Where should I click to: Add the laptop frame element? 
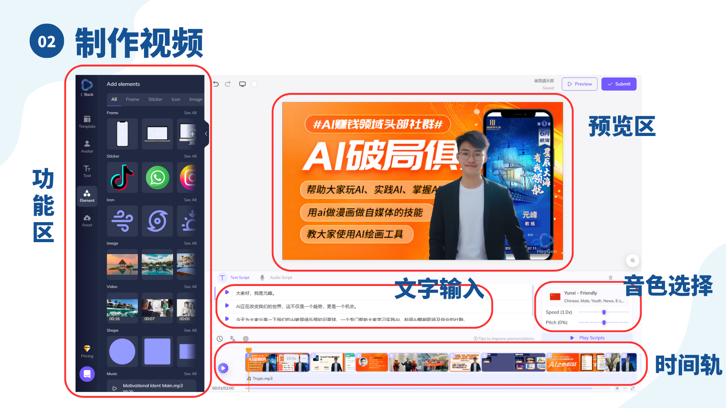[157, 134]
